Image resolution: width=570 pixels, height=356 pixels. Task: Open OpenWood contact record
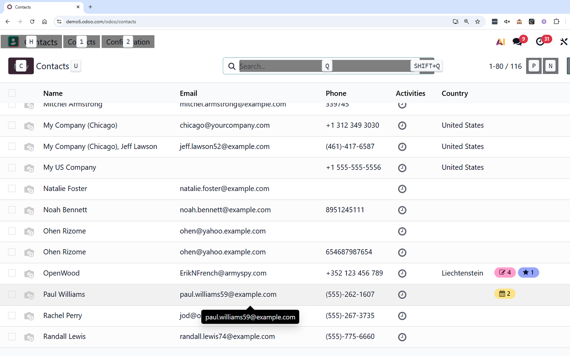coord(61,273)
